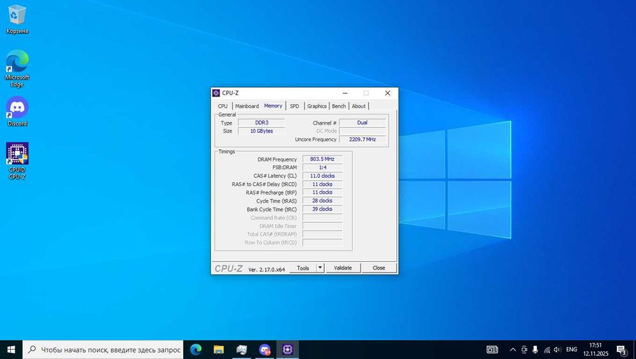Viewport: 636px width, 359px height.
Task: Switch to the SPD tab
Action: tap(294, 106)
